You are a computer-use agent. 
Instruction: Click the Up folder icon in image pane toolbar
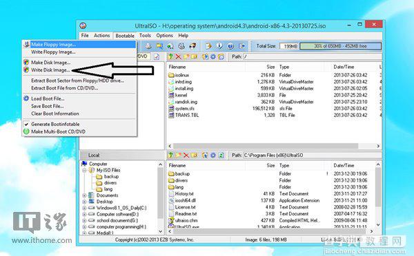(171, 56)
